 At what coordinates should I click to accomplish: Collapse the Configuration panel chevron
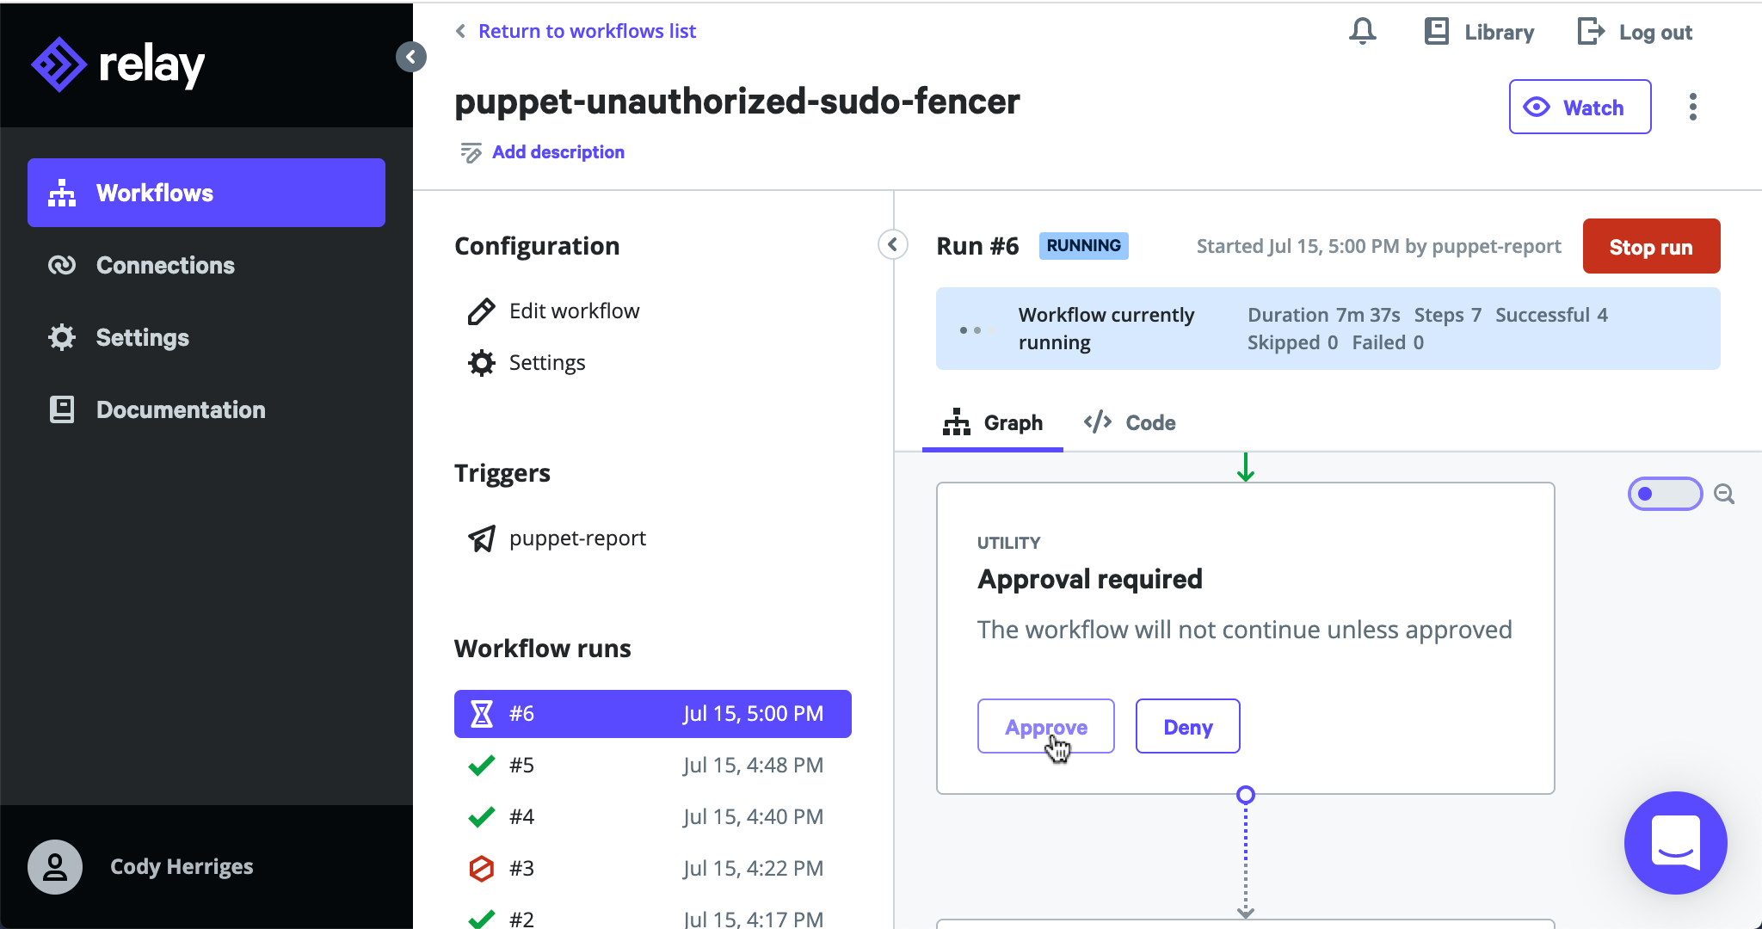(893, 245)
